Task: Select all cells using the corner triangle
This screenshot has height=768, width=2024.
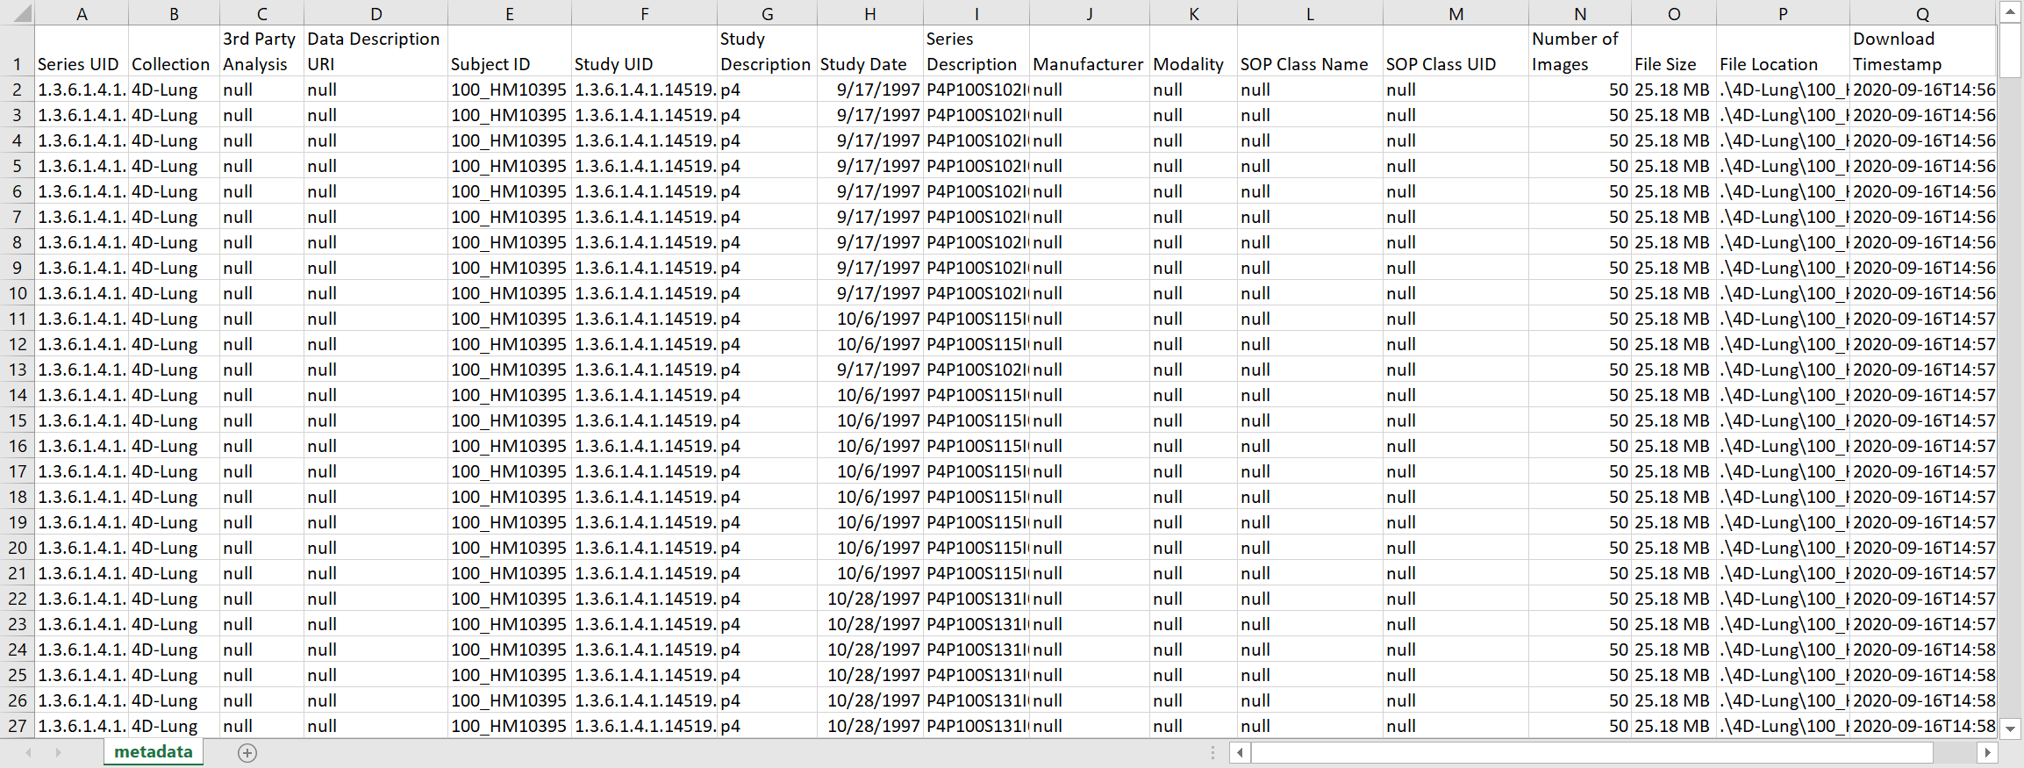Action: point(18,13)
